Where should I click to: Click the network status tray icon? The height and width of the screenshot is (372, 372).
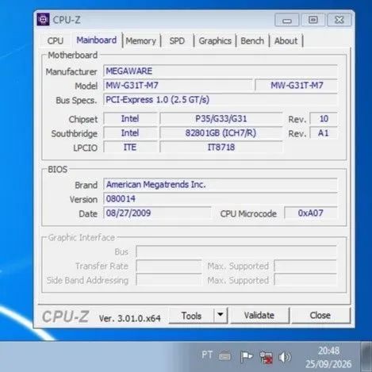pyautogui.click(x=266, y=357)
